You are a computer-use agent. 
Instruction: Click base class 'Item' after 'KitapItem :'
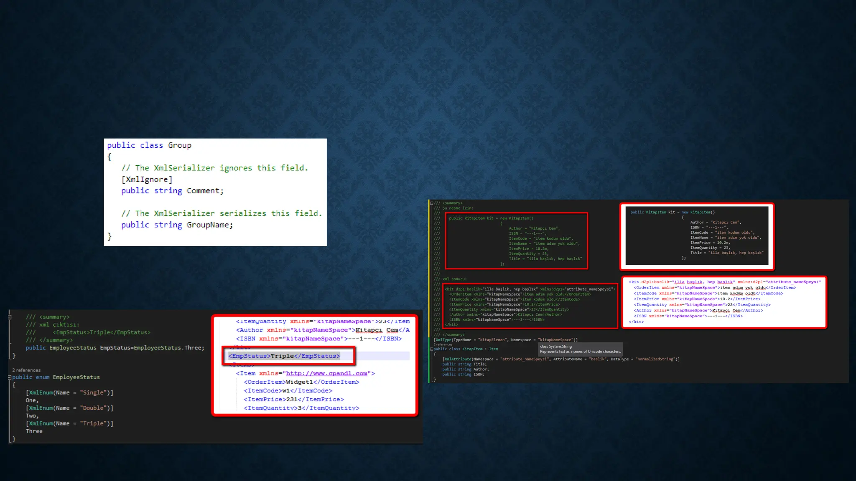tap(494, 349)
